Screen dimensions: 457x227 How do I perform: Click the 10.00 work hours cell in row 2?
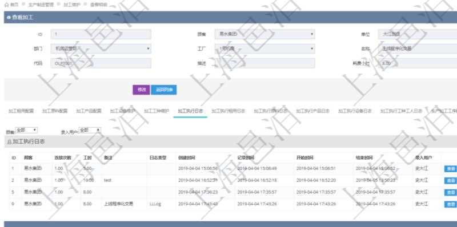pyautogui.click(x=89, y=180)
